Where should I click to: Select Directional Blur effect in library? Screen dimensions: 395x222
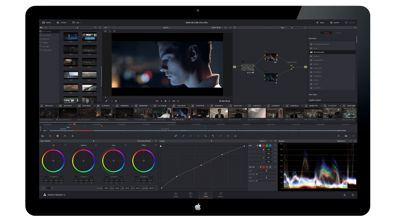pos(319,52)
